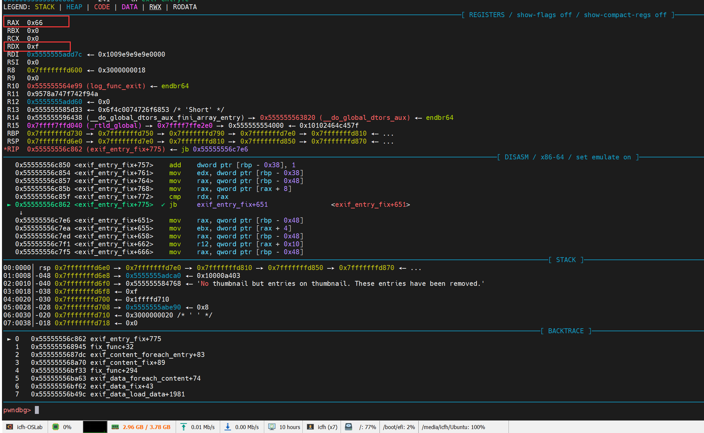Click the memory usage RAM icon

(x=115, y=427)
